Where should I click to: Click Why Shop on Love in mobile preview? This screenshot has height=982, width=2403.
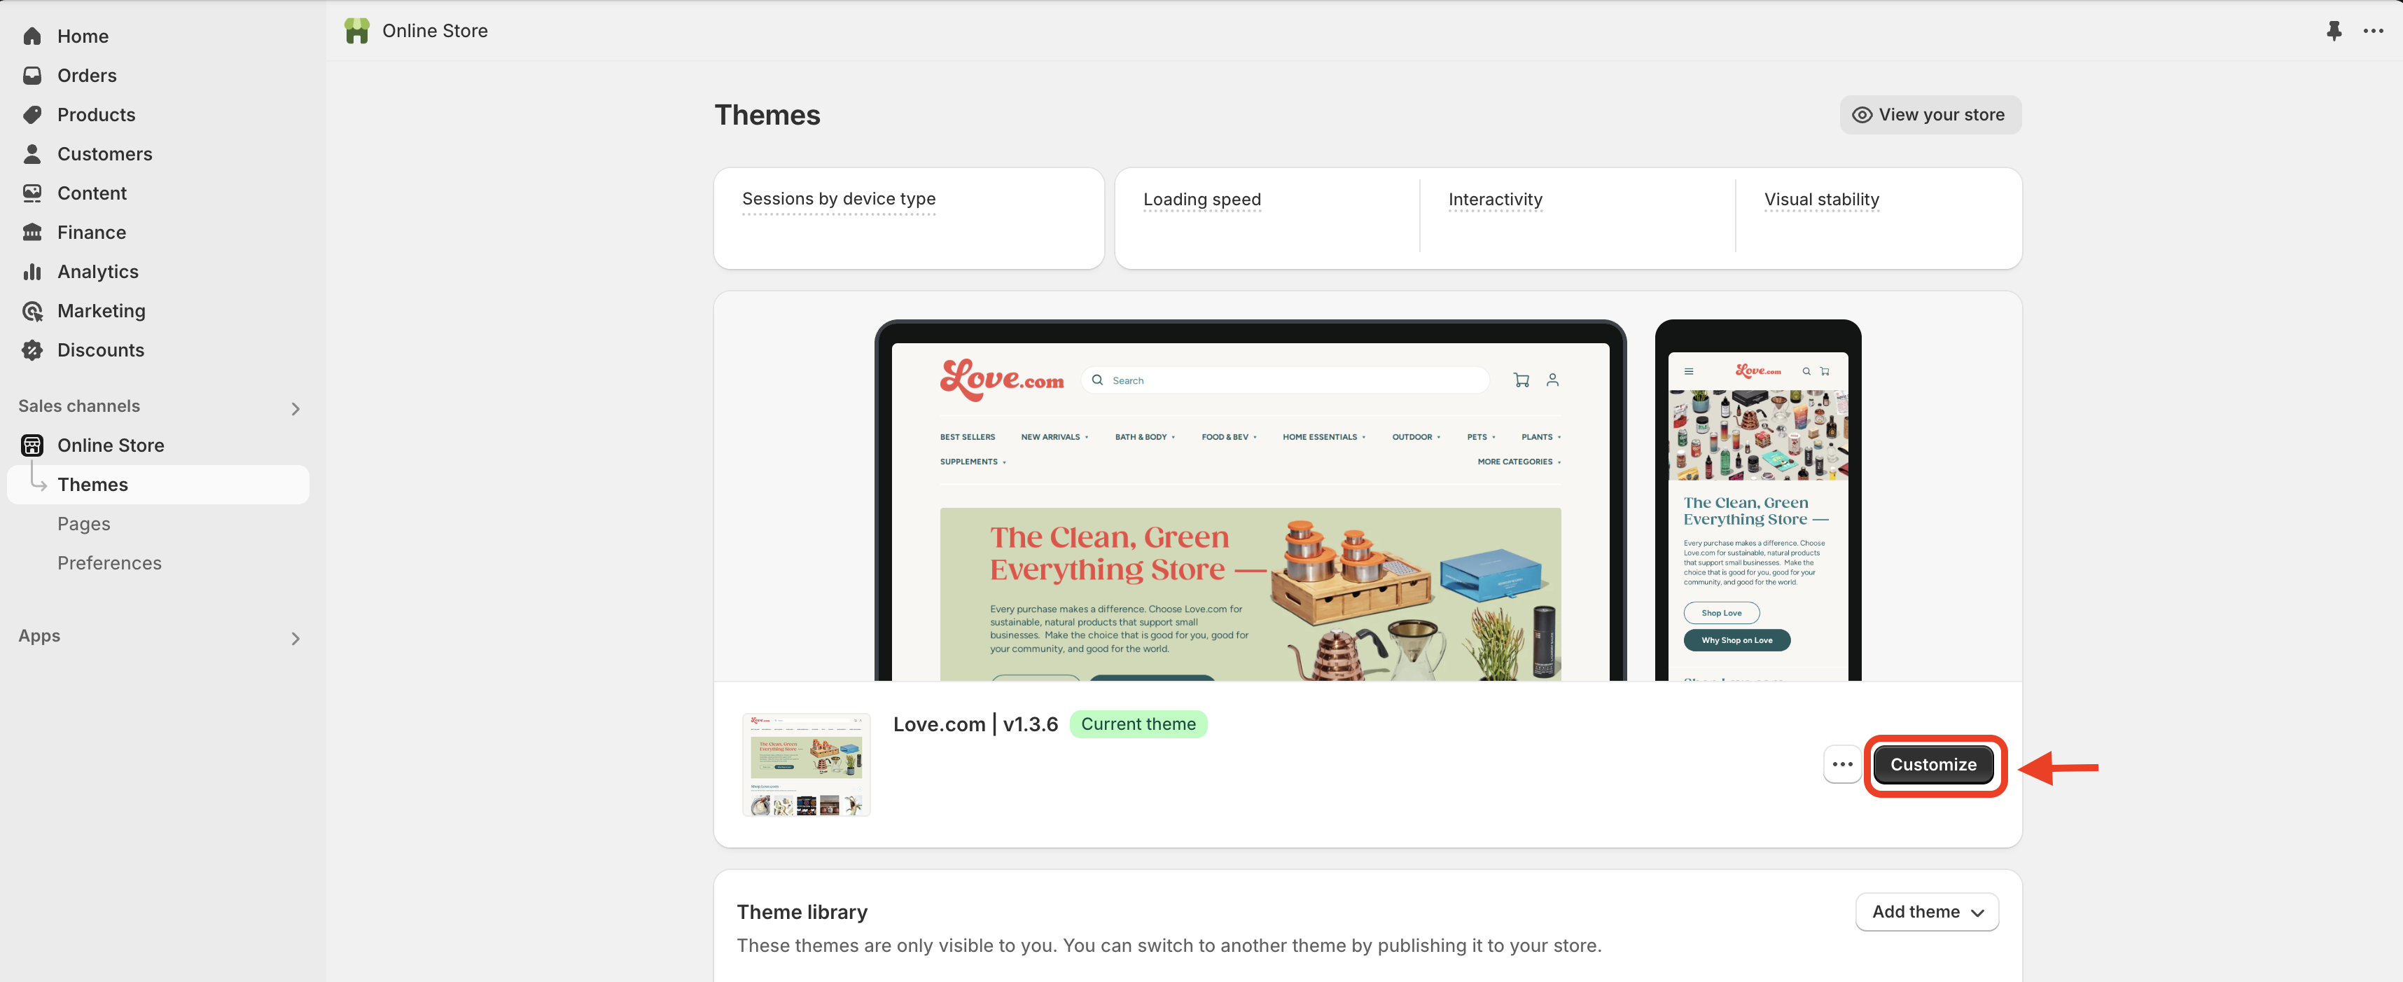(1736, 640)
